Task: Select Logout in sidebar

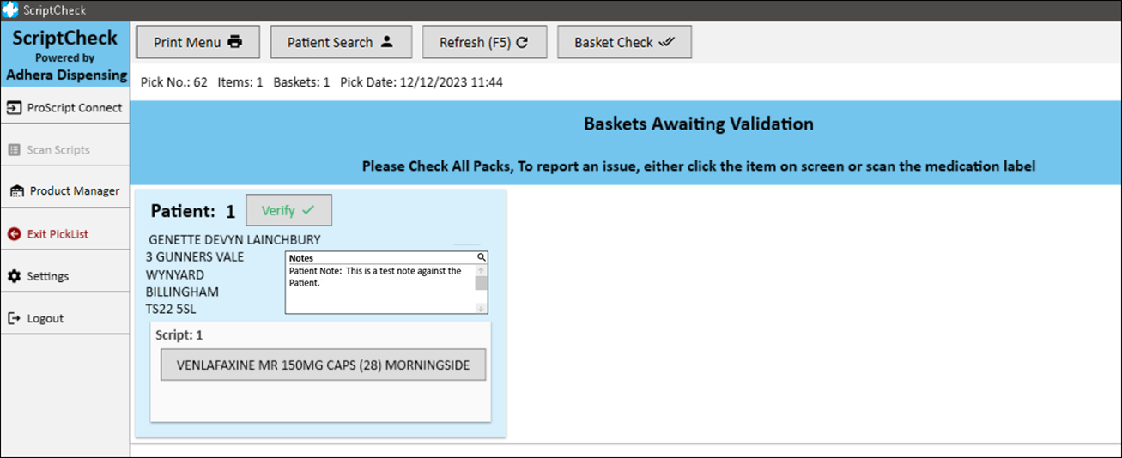Action: coord(65,318)
